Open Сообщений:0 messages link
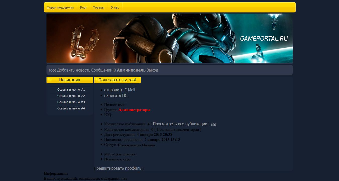The image size is (339, 181). [x=104, y=70]
